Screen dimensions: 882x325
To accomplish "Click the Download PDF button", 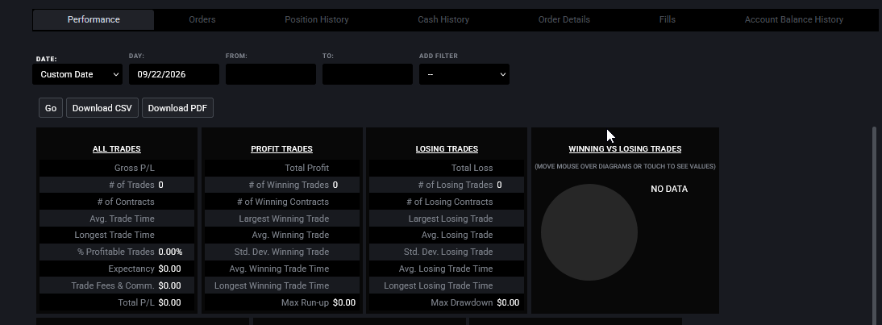I will [x=177, y=108].
